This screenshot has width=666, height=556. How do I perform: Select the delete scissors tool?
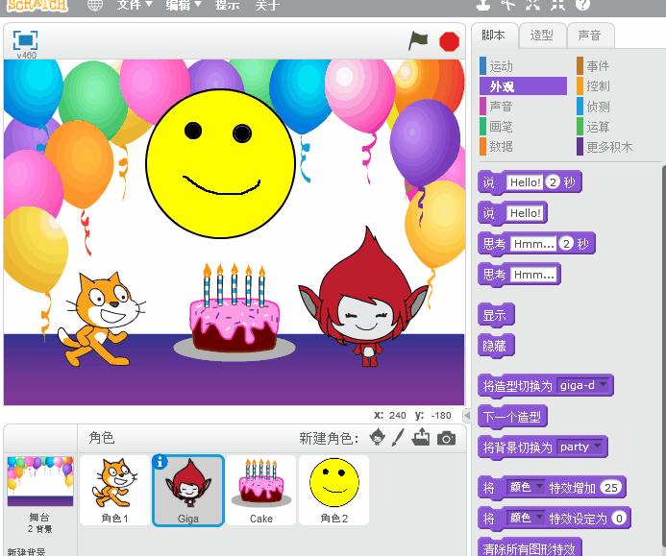[x=507, y=4]
